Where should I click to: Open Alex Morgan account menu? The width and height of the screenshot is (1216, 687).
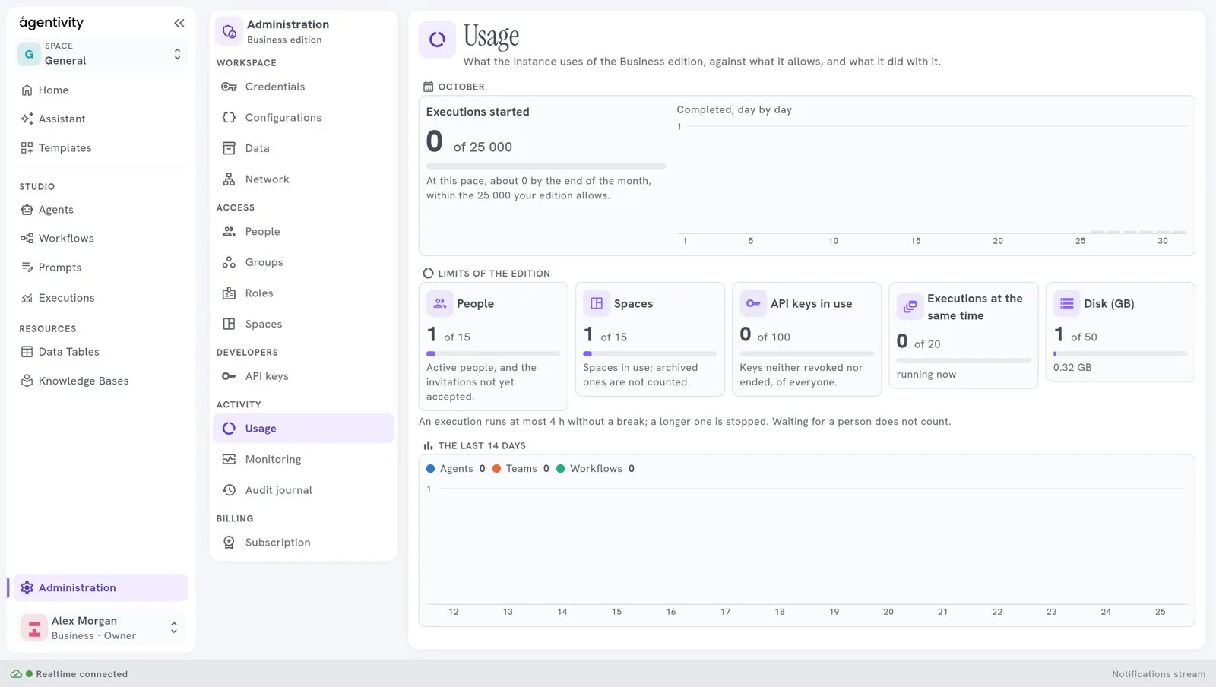(x=101, y=628)
